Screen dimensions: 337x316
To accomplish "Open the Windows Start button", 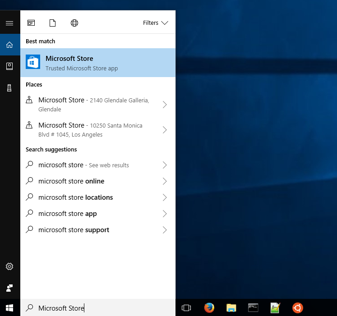I will (x=9, y=307).
